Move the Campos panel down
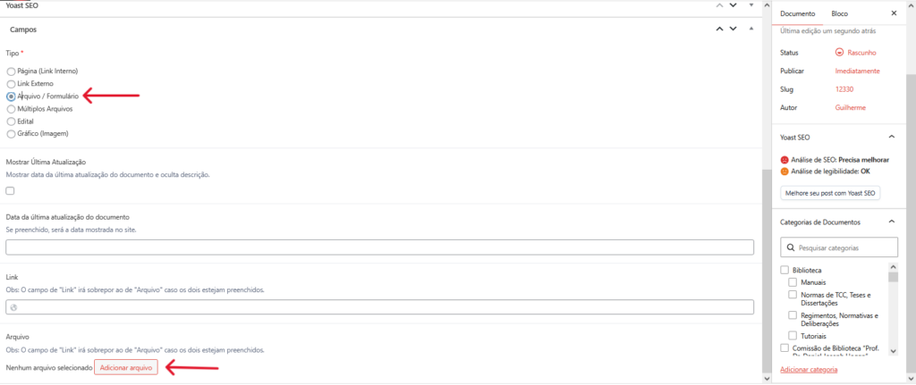 click(x=734, y=29)
